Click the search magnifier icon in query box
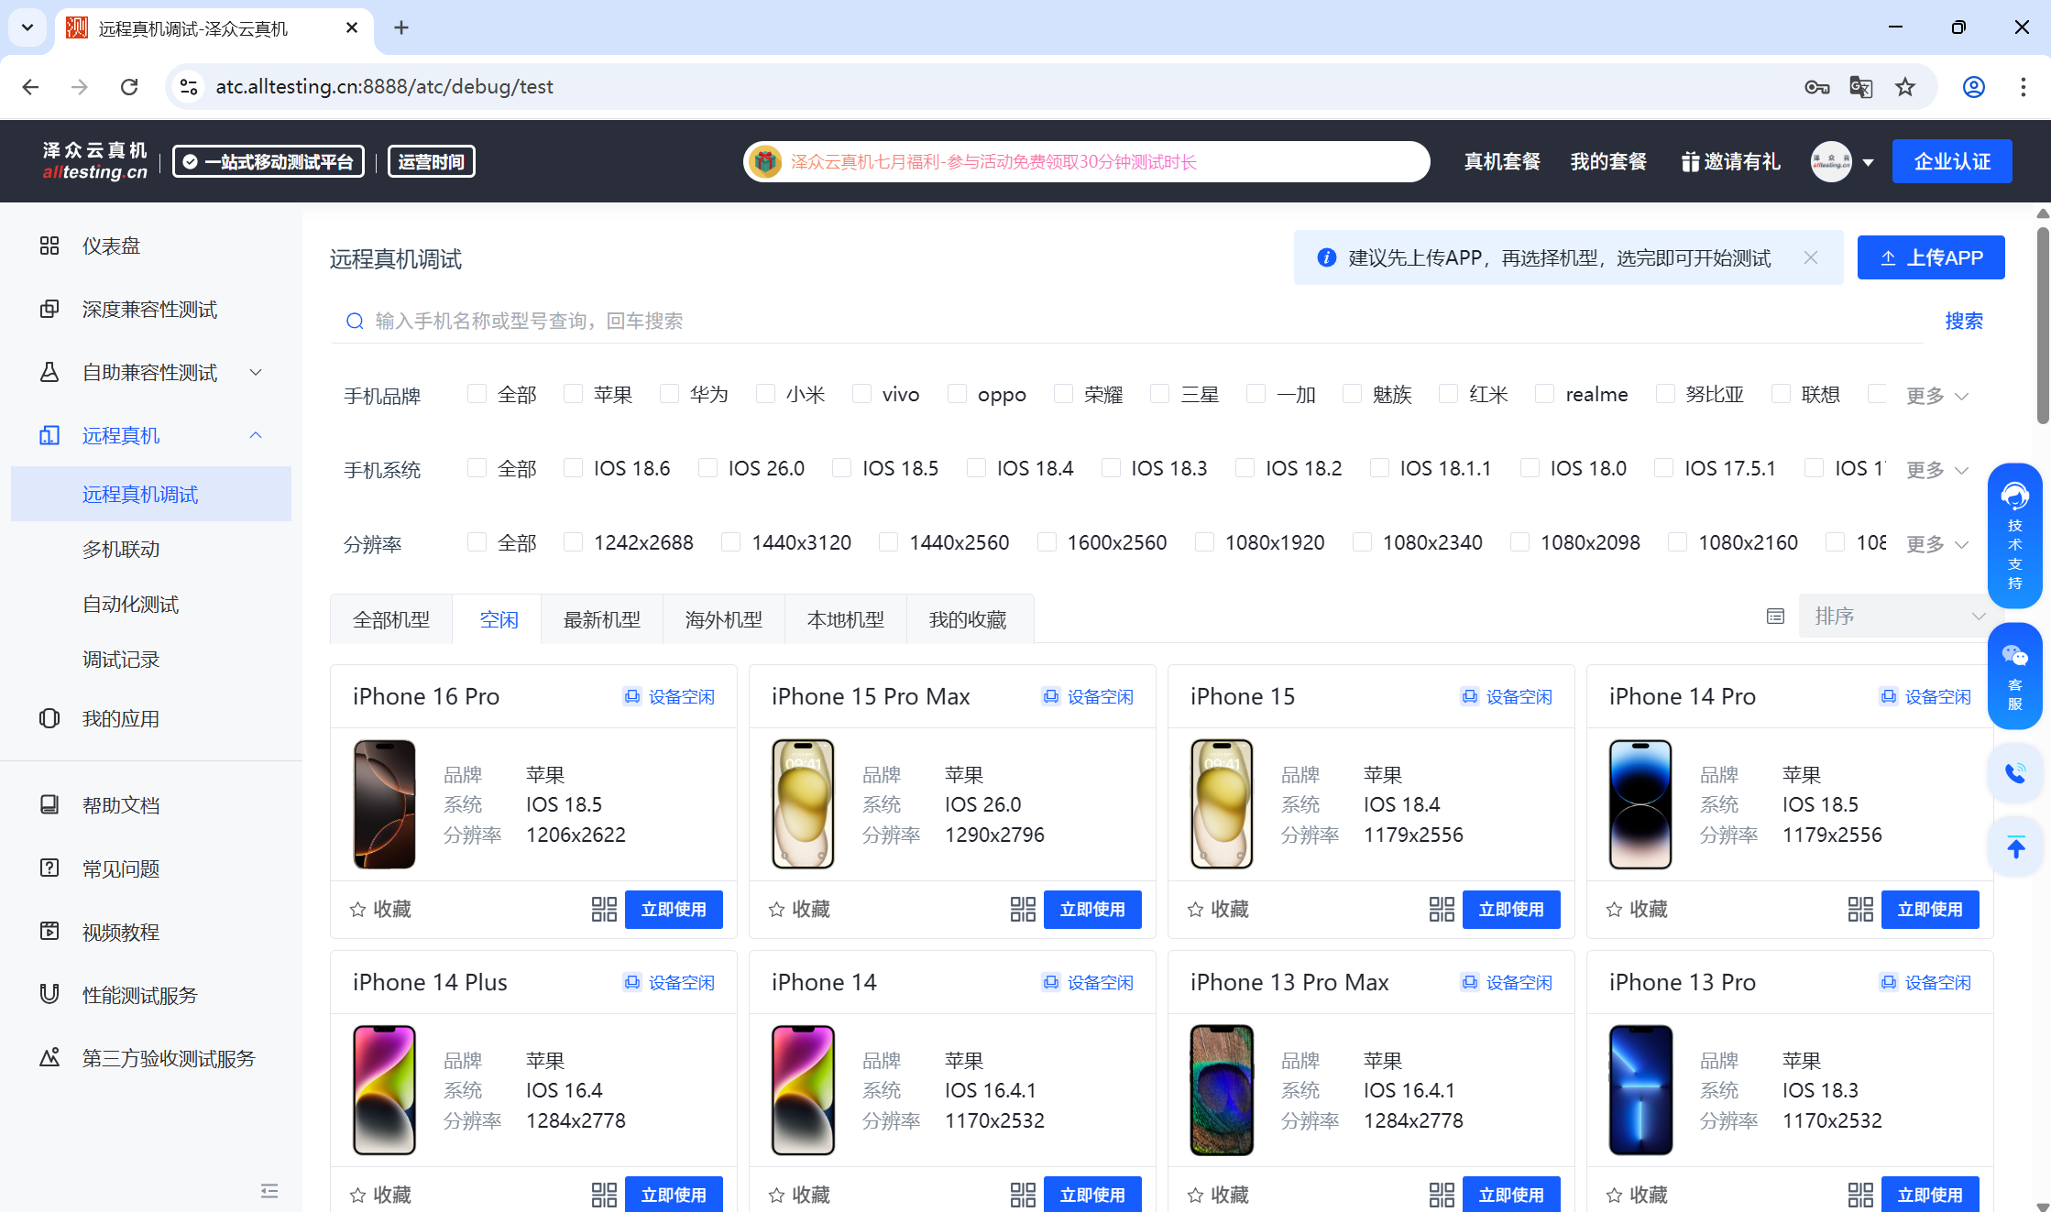 [355, 321]
